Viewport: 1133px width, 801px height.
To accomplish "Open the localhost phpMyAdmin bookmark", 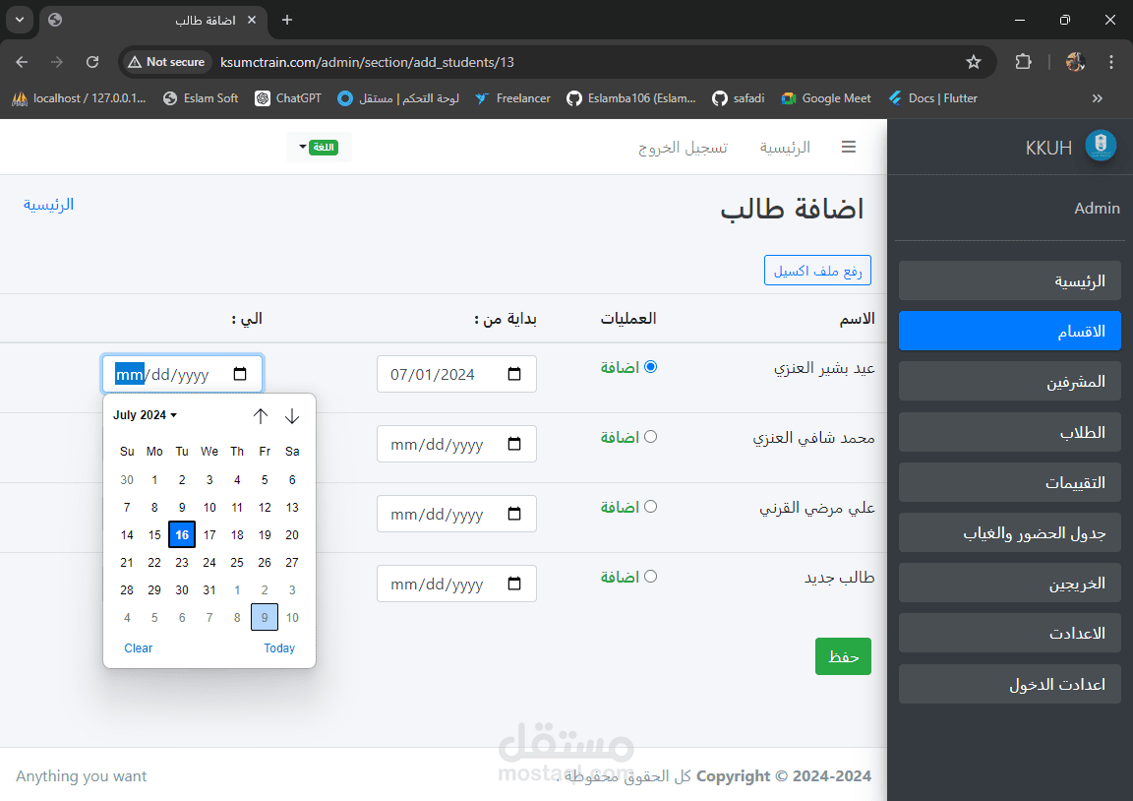I will pos(80,98).
